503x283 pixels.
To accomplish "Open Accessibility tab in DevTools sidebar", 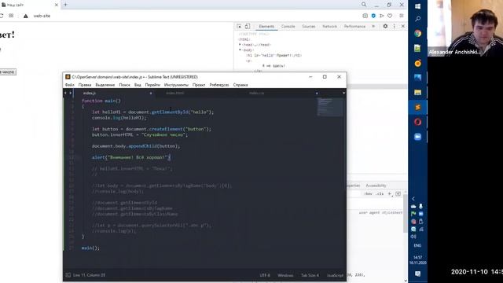I will [376, 186].
